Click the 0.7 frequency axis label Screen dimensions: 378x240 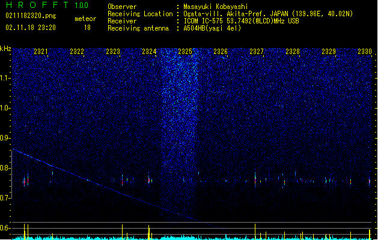tap(5, 198)
